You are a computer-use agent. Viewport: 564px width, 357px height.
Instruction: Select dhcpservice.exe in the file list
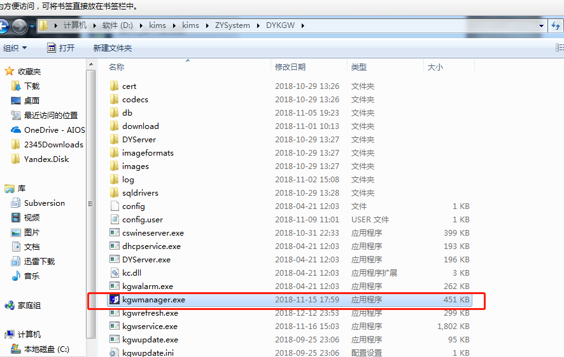152,246
